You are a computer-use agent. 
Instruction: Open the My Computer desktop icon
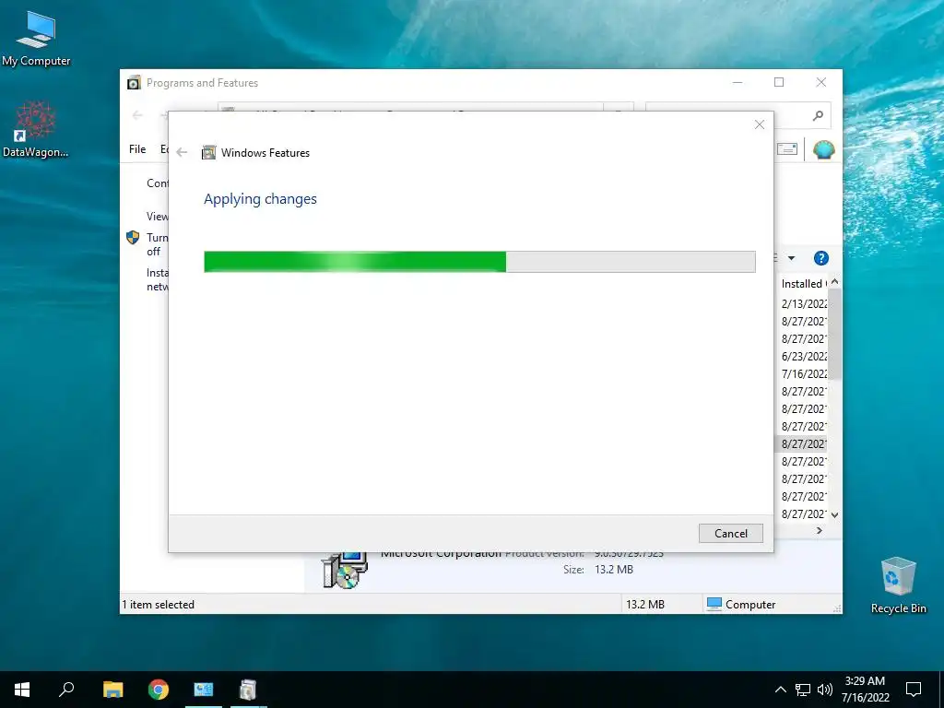tap(36, 39)
